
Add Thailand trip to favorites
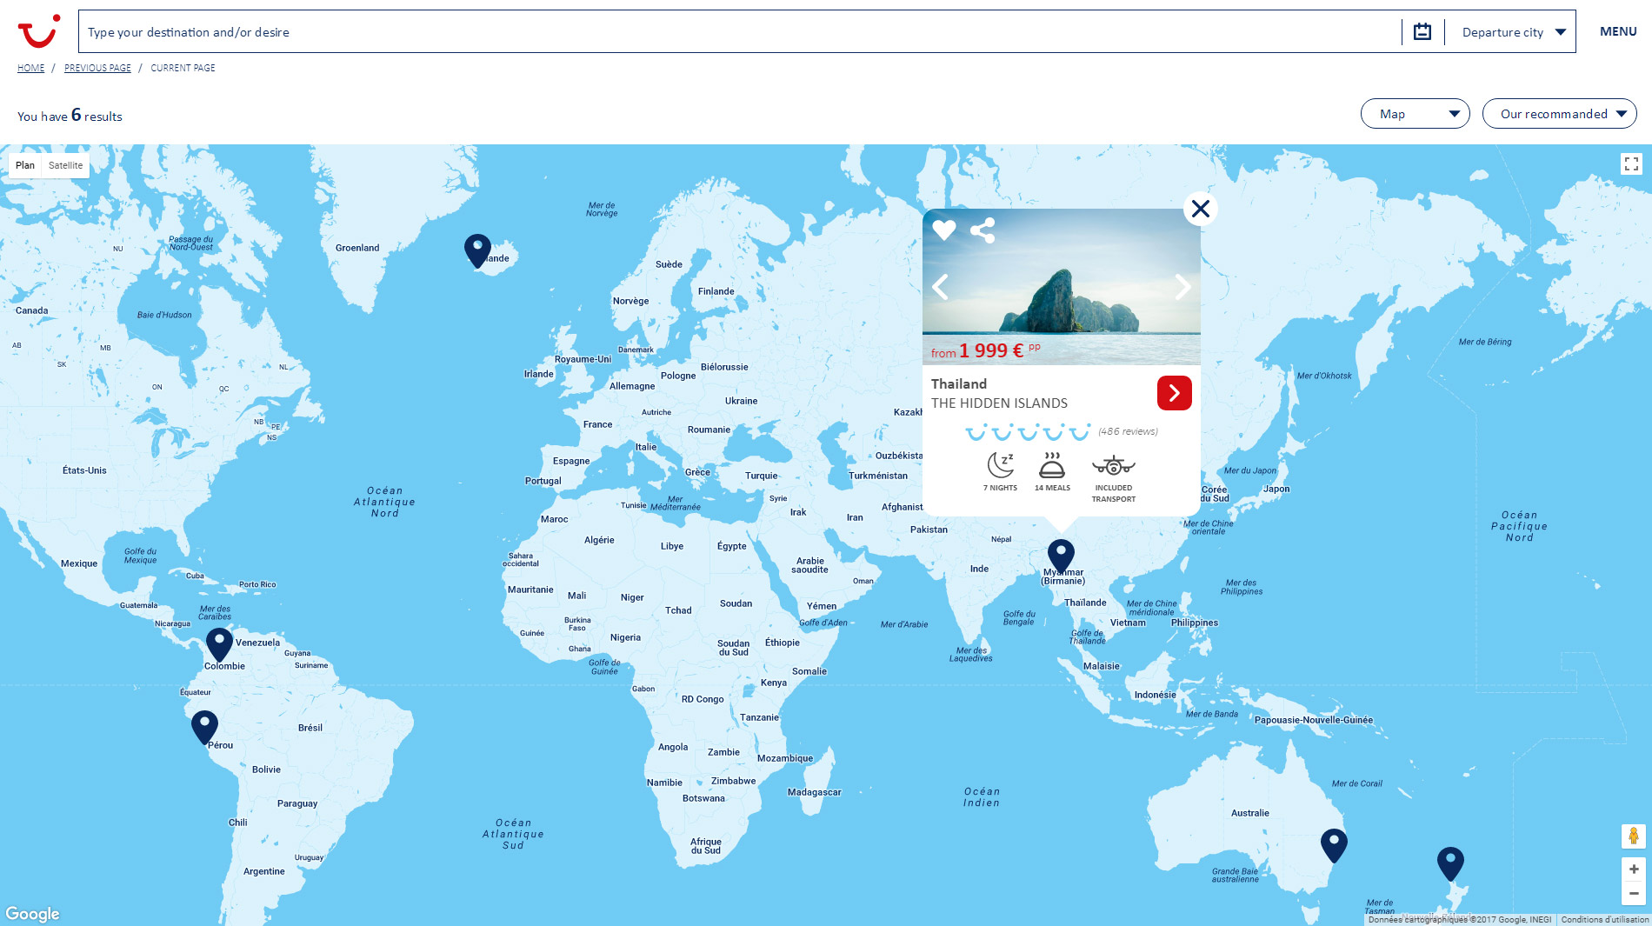pyautogui.click(x=943, y=230)
